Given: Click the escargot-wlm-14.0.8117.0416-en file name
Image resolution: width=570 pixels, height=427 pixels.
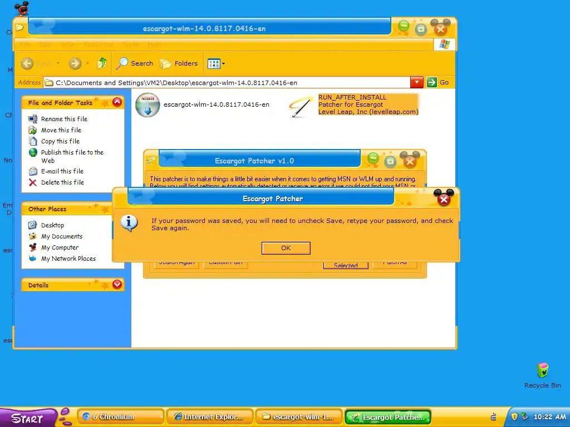Looking at the screenshot, I should point(217,105).
